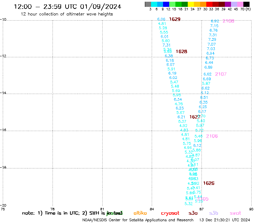
Task: Click the wave height value 6.21
Action: [x=181, y=117]
